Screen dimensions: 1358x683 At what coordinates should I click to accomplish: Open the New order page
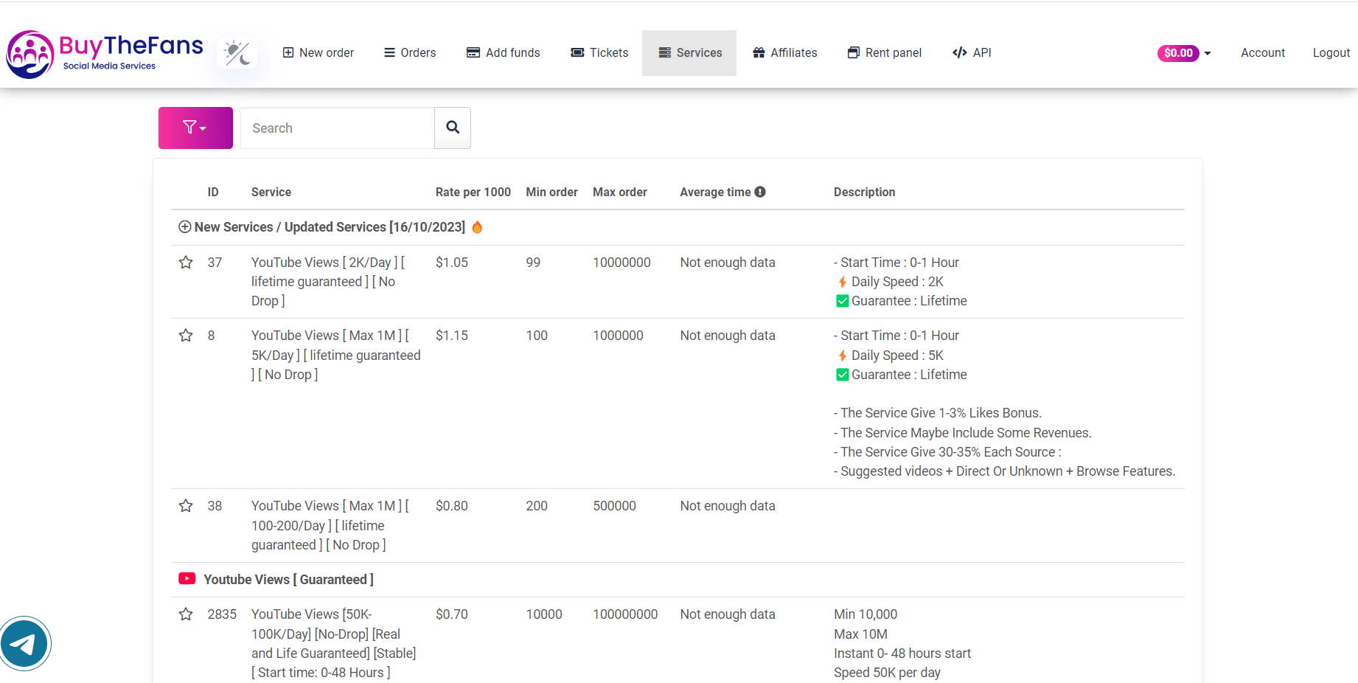click(x=318, y=53)
